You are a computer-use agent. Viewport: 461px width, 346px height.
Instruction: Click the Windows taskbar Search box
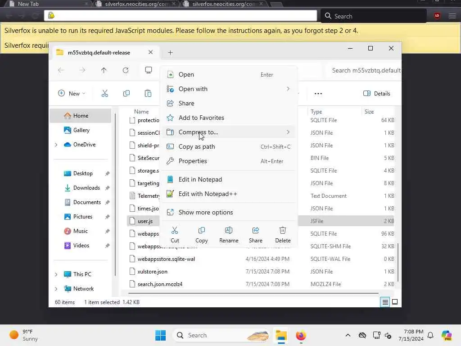click(x=221, y=335)
